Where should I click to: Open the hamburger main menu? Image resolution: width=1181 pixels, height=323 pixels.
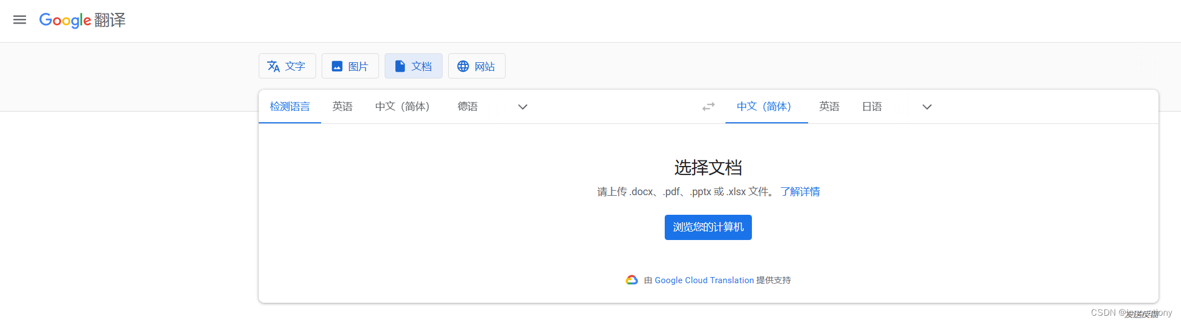pyautogui.click(x=20, y=20)
